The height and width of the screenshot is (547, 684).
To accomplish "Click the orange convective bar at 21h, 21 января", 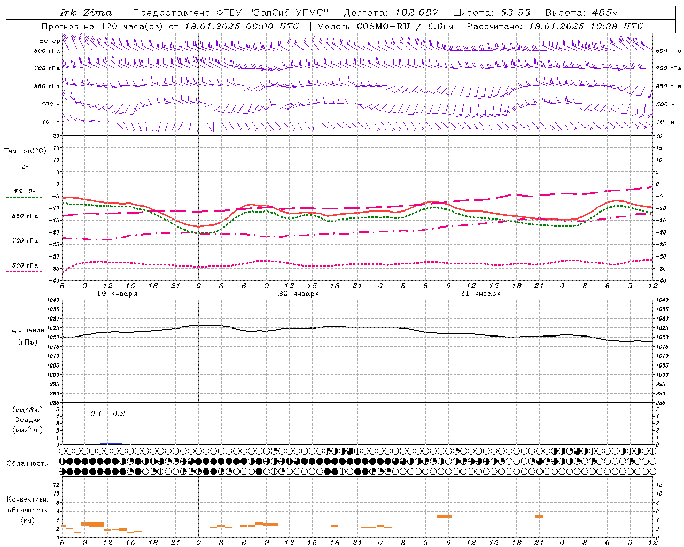I will 539,516.
